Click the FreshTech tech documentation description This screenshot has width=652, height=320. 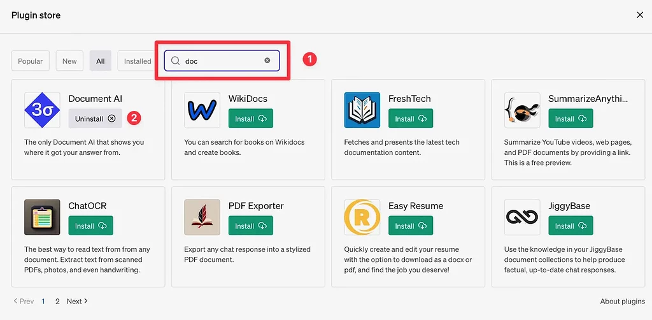402,147
